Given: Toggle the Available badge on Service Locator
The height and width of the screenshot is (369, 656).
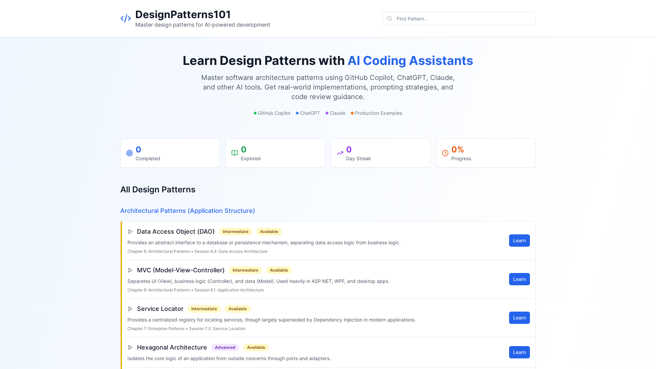Looking at the screenshot, I should coord(237,309).
